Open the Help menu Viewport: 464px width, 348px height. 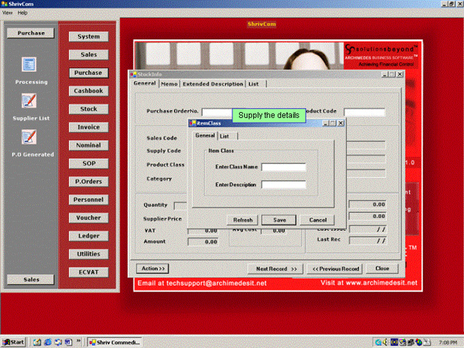22,13
